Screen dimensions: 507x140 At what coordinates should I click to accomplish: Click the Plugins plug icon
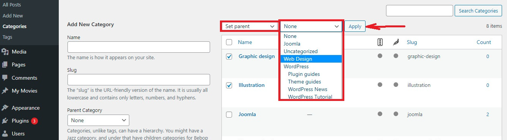(x=5, y=121)
